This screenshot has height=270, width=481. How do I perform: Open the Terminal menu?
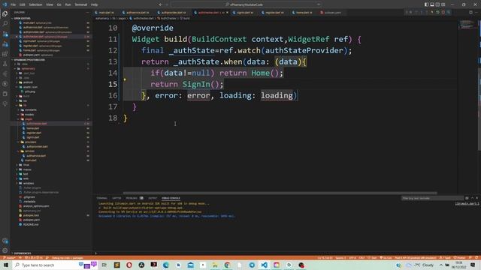click(80, 4)
